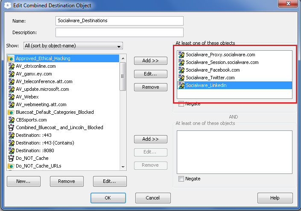301x211 pixels.
Task: Click the Name input field
Action: (120, 21)
